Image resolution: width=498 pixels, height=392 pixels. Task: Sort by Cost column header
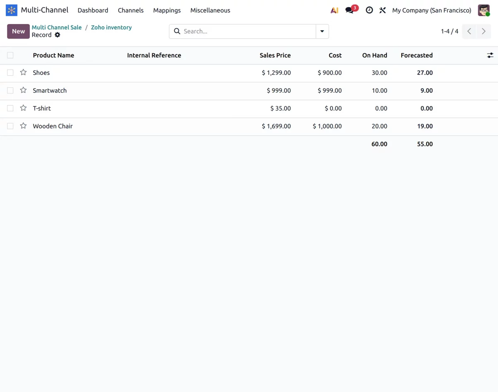coord(335,55)
